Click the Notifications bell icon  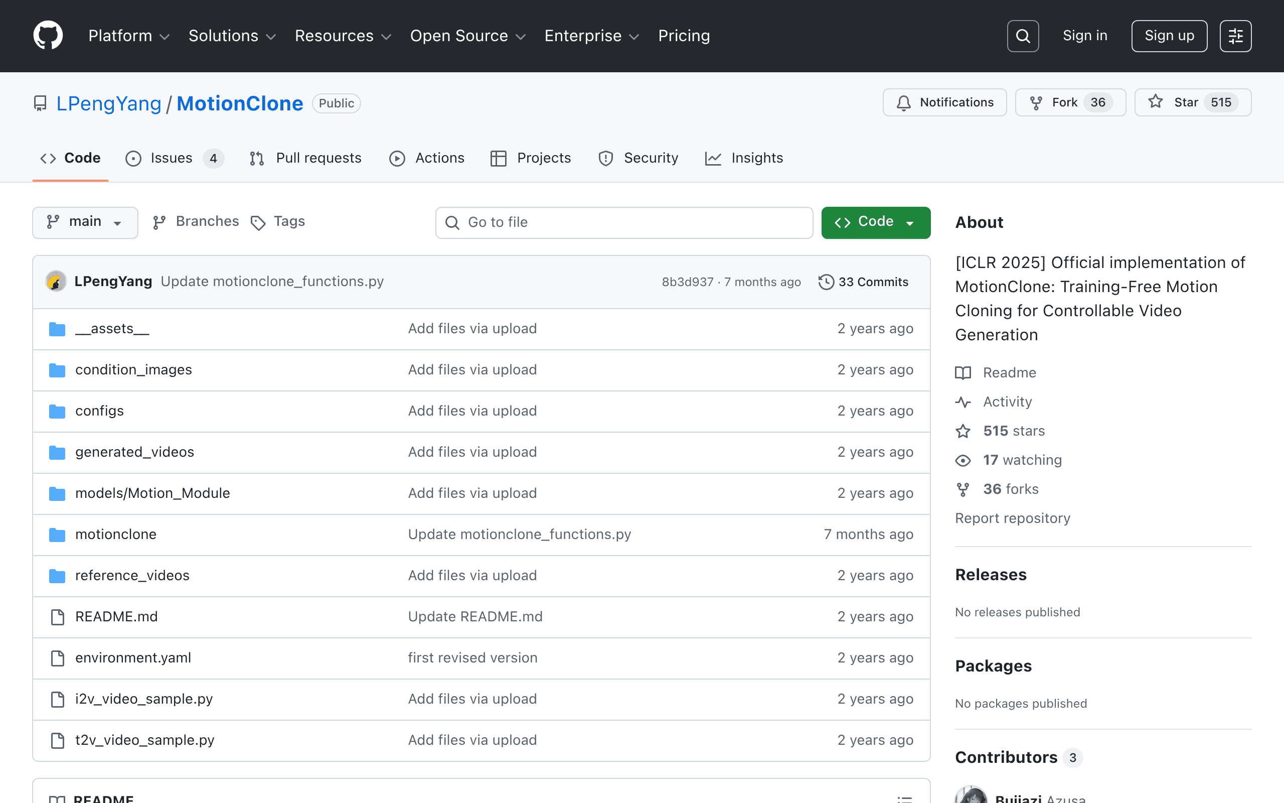[x=904, y=102]
